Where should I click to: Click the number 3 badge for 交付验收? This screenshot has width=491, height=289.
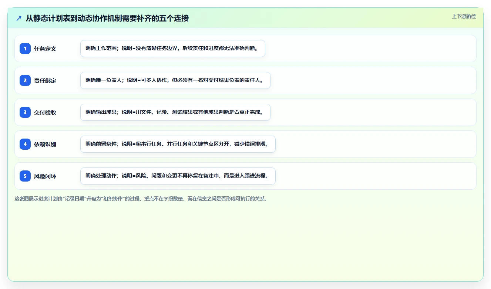click(x=25, y=112)
